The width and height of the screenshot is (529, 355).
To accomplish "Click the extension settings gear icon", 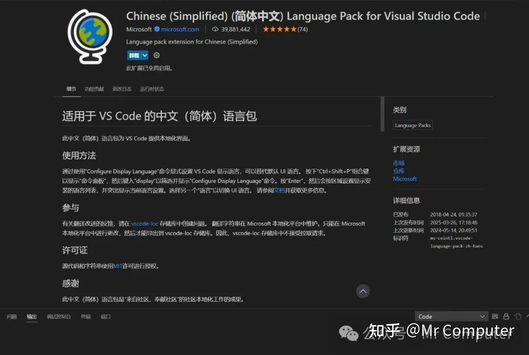I will pos(156,55).
